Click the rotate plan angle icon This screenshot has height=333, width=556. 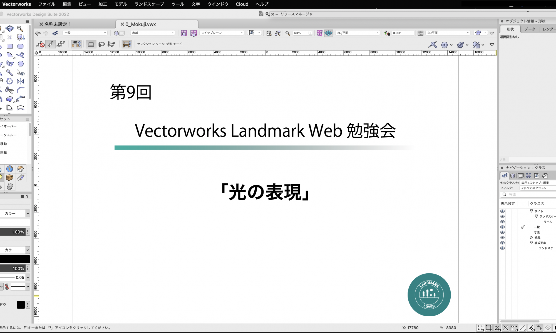coord(387,33)
